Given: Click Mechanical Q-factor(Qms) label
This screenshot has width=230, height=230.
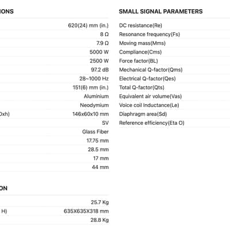Looking at the screenshot, I should pyautogui.click(x=151, y=70).
